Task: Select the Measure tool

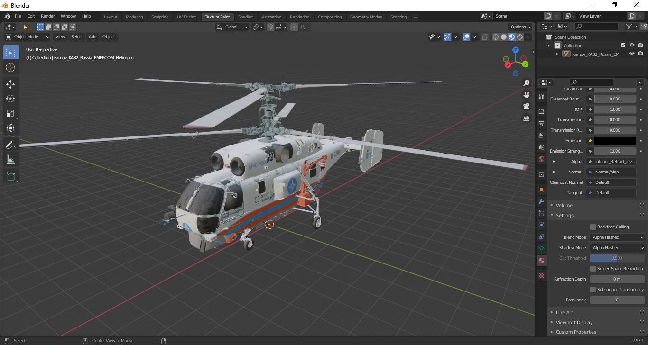Action: point(10,160)
